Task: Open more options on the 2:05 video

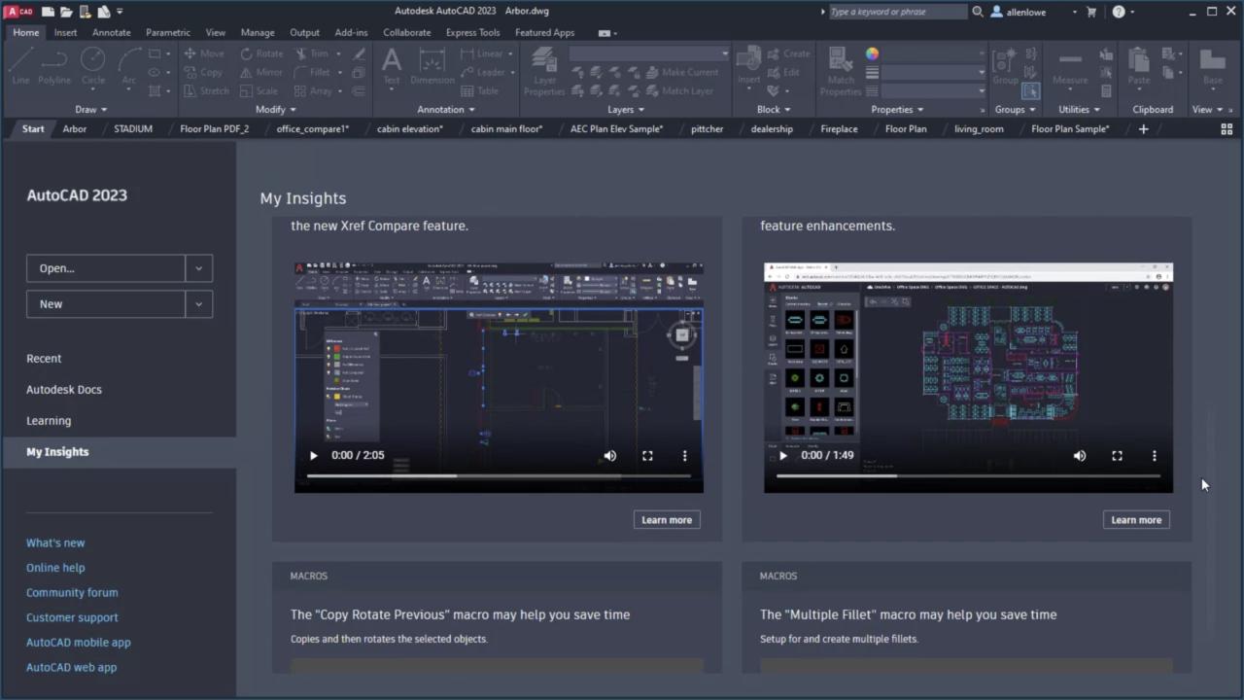Action: click(684, 455)
